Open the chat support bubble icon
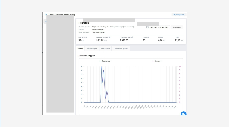 [183, 114]
